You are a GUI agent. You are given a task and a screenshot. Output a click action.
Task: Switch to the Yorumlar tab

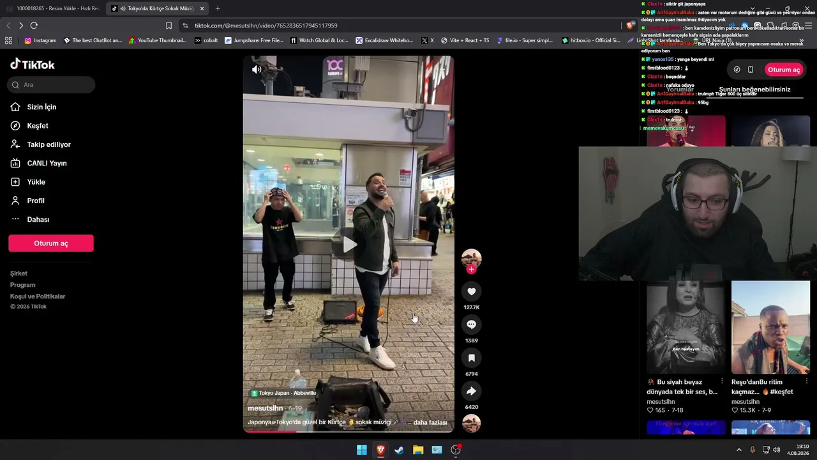tap(680, 89)
